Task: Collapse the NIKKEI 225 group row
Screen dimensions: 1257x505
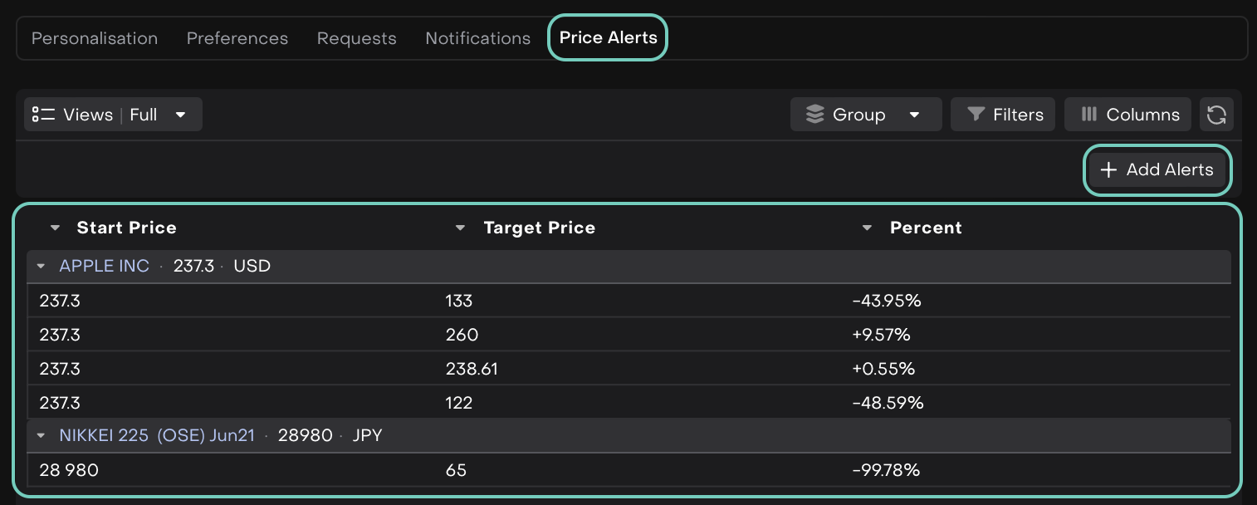Action: [41, 436]
